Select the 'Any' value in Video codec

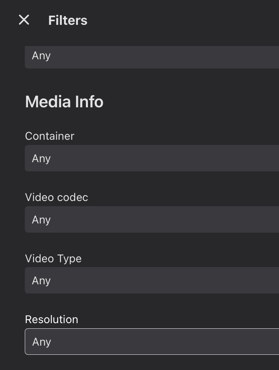coord(41,219)
